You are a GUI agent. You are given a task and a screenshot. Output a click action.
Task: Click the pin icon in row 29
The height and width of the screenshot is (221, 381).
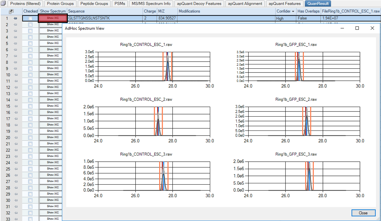click(16, 194)
